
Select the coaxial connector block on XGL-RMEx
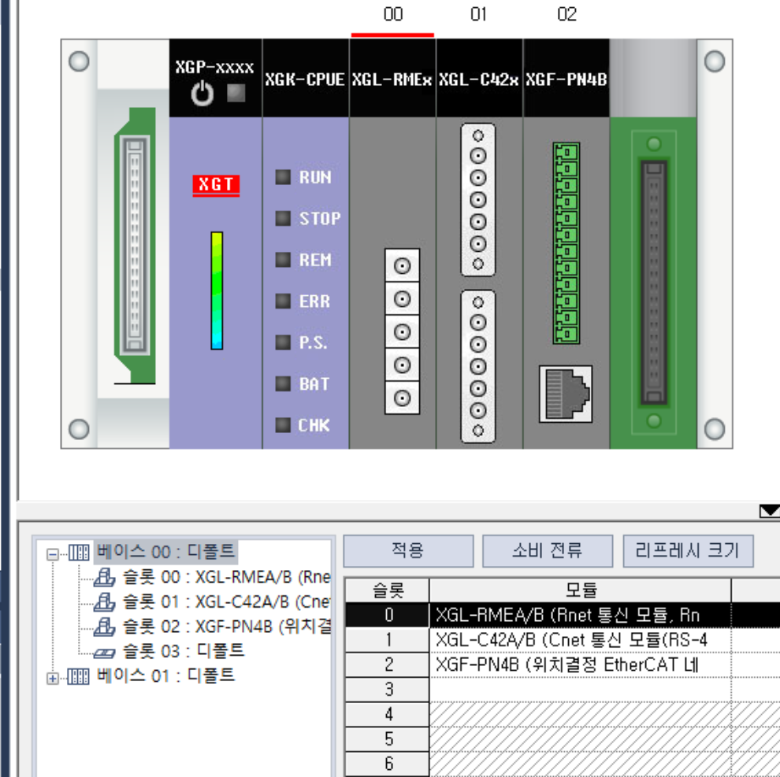pyautogui.click(x=402, y=331)
